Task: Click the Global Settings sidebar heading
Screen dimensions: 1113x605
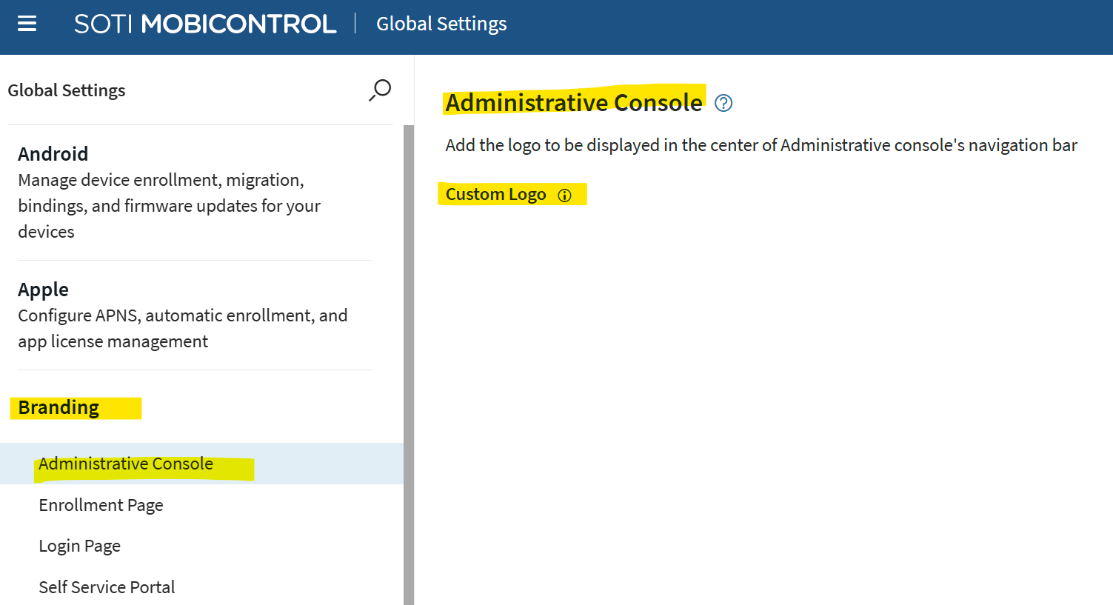Action: point(67,90)
